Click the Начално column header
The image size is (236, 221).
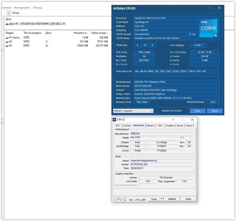tap(81, 33)
